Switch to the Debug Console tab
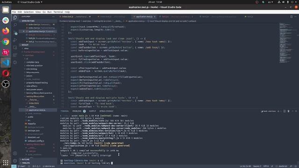 (106, 111)
